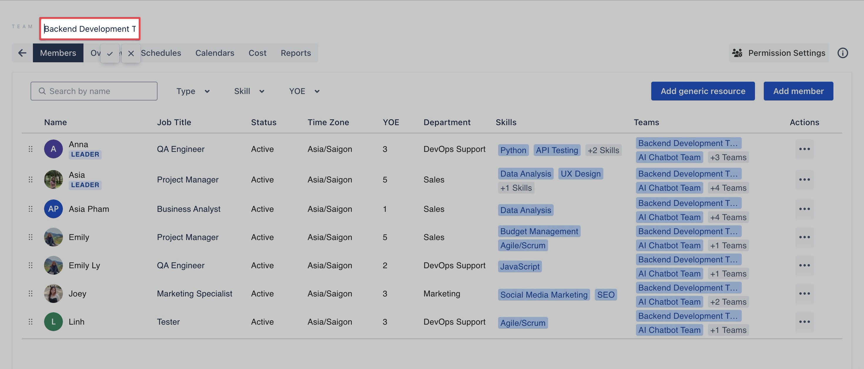Confirm team name edit with checkmark
The height and width of the screenshot is (369, 864).
110,53
